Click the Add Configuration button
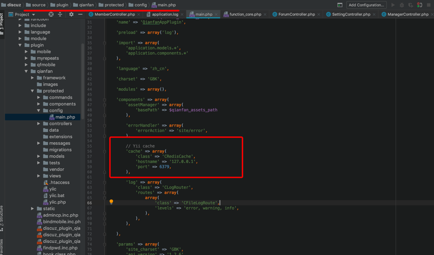434x255 pixels. [366, 5]
